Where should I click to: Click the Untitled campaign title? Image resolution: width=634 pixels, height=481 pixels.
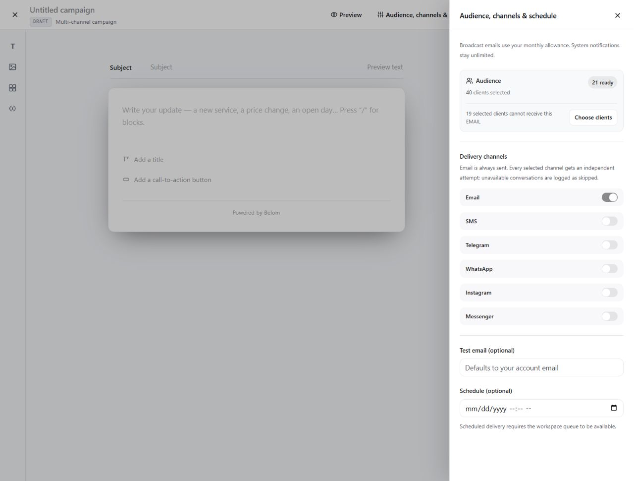tap(62, 10)
